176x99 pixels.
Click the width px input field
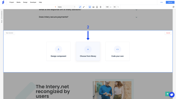(x=107, y=7)
